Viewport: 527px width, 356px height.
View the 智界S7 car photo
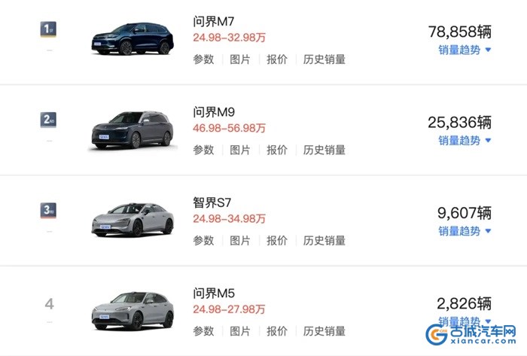[x=133, y=219]
